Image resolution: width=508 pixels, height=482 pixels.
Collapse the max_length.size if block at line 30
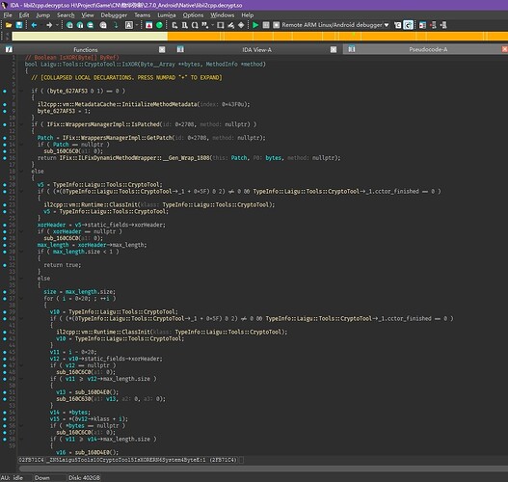pyautogui.click(x=21, y=252)
